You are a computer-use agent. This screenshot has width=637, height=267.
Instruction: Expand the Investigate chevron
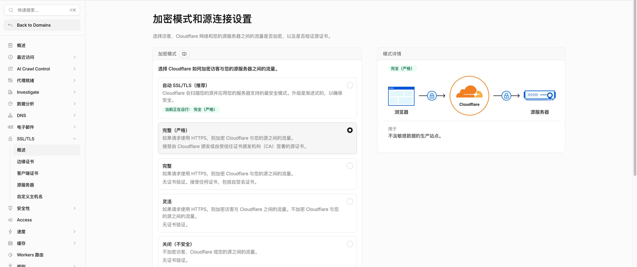point(75,92)
